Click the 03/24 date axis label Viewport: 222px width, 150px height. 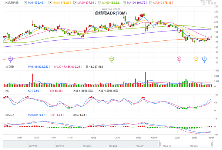211,137
